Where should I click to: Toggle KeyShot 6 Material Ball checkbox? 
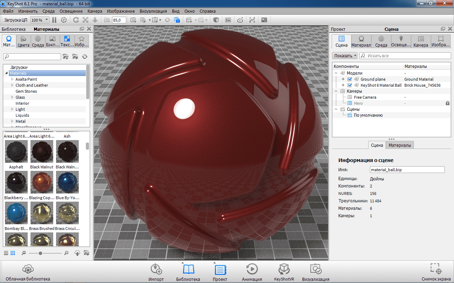point(350,85)
